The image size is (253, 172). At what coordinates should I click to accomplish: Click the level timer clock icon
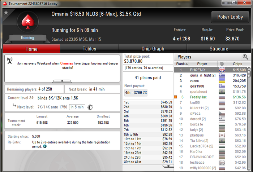click(90, 107)
